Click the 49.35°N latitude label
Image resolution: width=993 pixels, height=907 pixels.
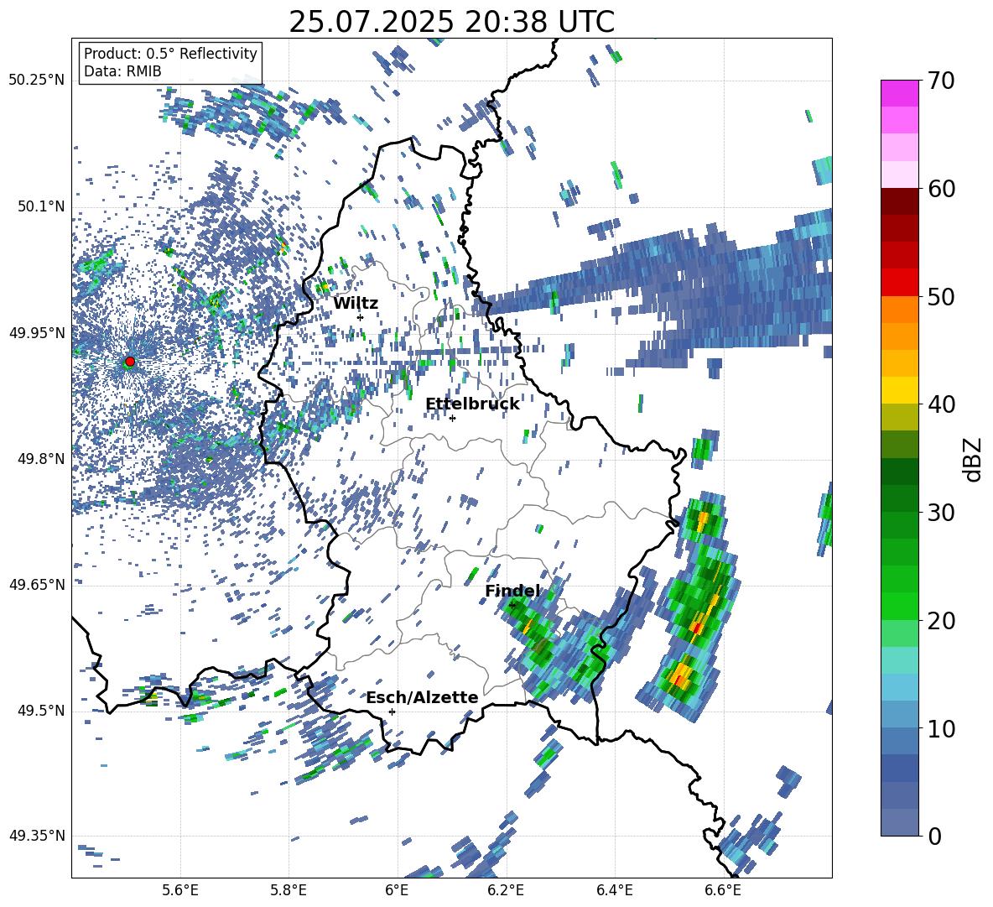tap(37, 836)
